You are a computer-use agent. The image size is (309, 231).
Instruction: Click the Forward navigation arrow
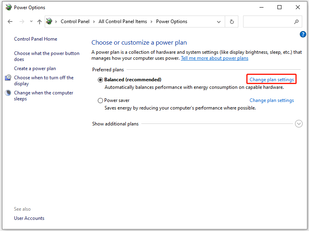pos(22,22)
